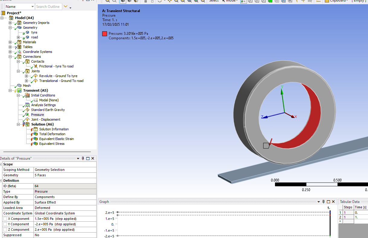Open Analysis Settings in the tree
This screenshot has height=238, width=368.
tap(43, 105)
